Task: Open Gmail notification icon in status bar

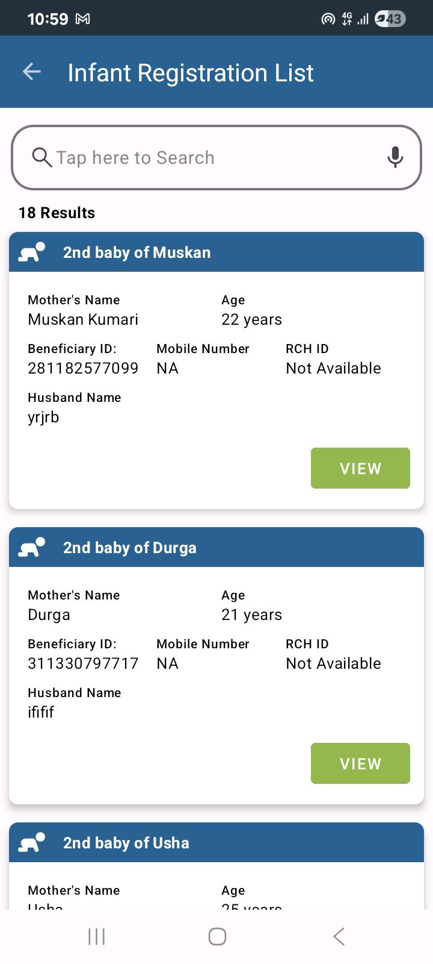Action: [x=82, y=19]
